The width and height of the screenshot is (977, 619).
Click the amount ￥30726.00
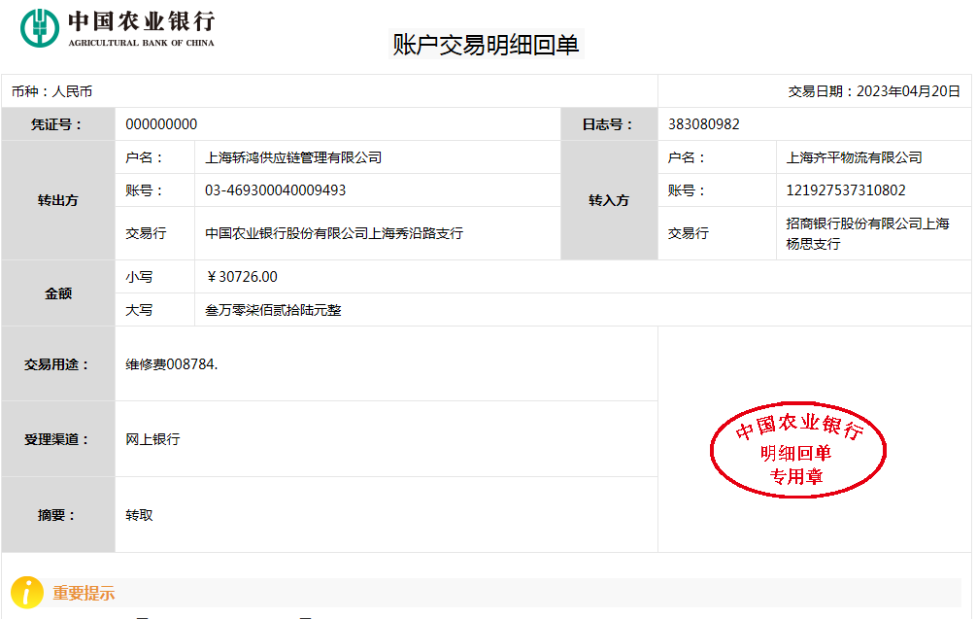241,277
